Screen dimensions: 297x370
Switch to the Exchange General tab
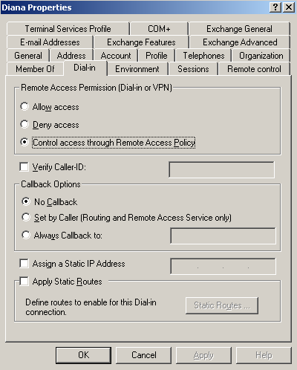coord(239,29)
